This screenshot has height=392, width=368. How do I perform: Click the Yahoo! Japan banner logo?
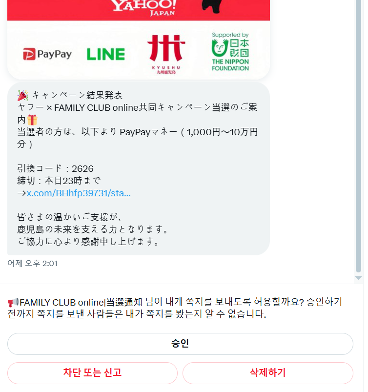click(x=143, y=7)
